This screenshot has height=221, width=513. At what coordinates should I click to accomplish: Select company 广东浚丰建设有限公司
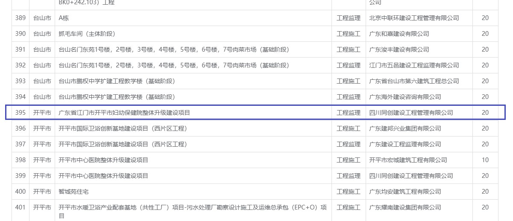pos(399,49)
